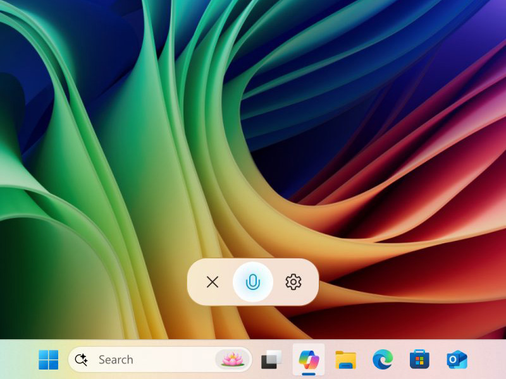
Task: Open Task View
Action: [x=271, y=359]
